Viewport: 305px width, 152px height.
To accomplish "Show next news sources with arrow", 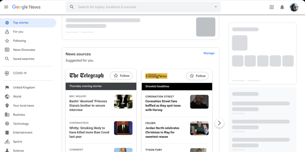I will (219, 123).
